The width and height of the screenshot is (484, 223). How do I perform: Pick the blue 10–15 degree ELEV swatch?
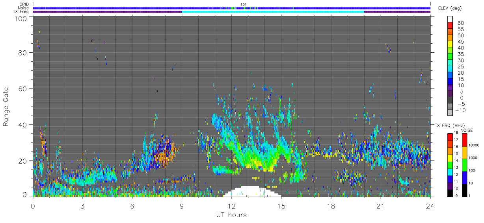450,82
